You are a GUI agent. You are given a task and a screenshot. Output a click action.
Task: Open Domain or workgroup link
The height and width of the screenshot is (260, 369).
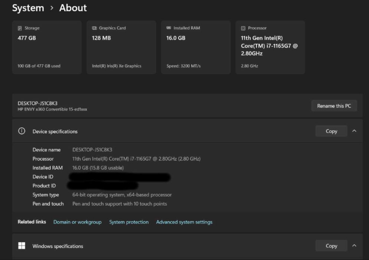point(78,222)
